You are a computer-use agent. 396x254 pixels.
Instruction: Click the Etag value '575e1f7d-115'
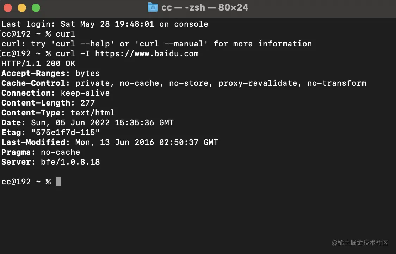[65, 132]
